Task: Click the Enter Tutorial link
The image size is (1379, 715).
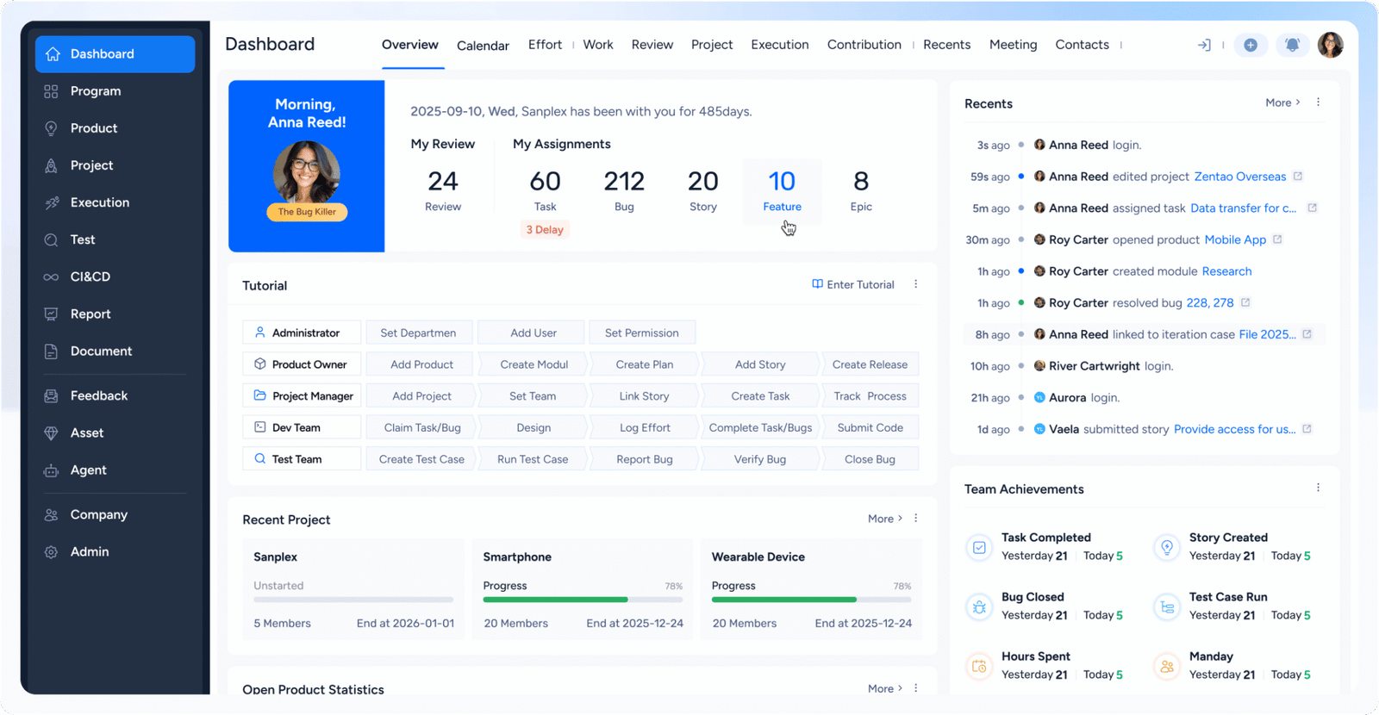Action: [x=853, y=284]
